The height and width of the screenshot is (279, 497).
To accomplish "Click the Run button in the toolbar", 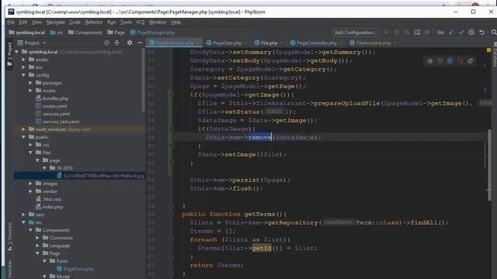I will [387, 33].
